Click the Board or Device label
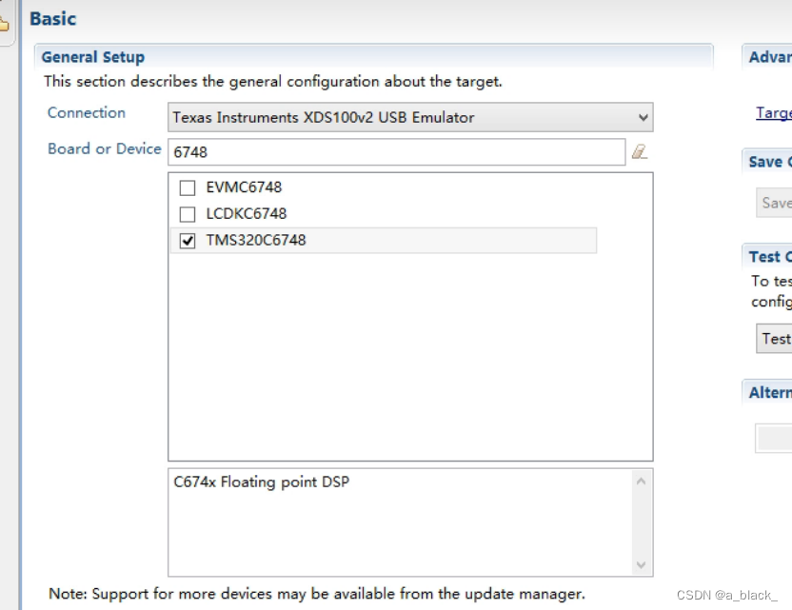Viewport: 792px width, 610px height. click(x=105, y=148)
